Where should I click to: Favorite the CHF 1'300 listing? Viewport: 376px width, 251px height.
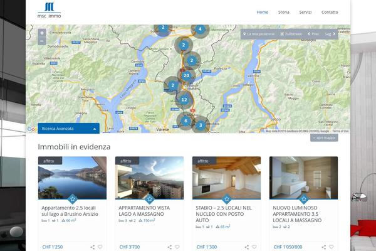254,247
